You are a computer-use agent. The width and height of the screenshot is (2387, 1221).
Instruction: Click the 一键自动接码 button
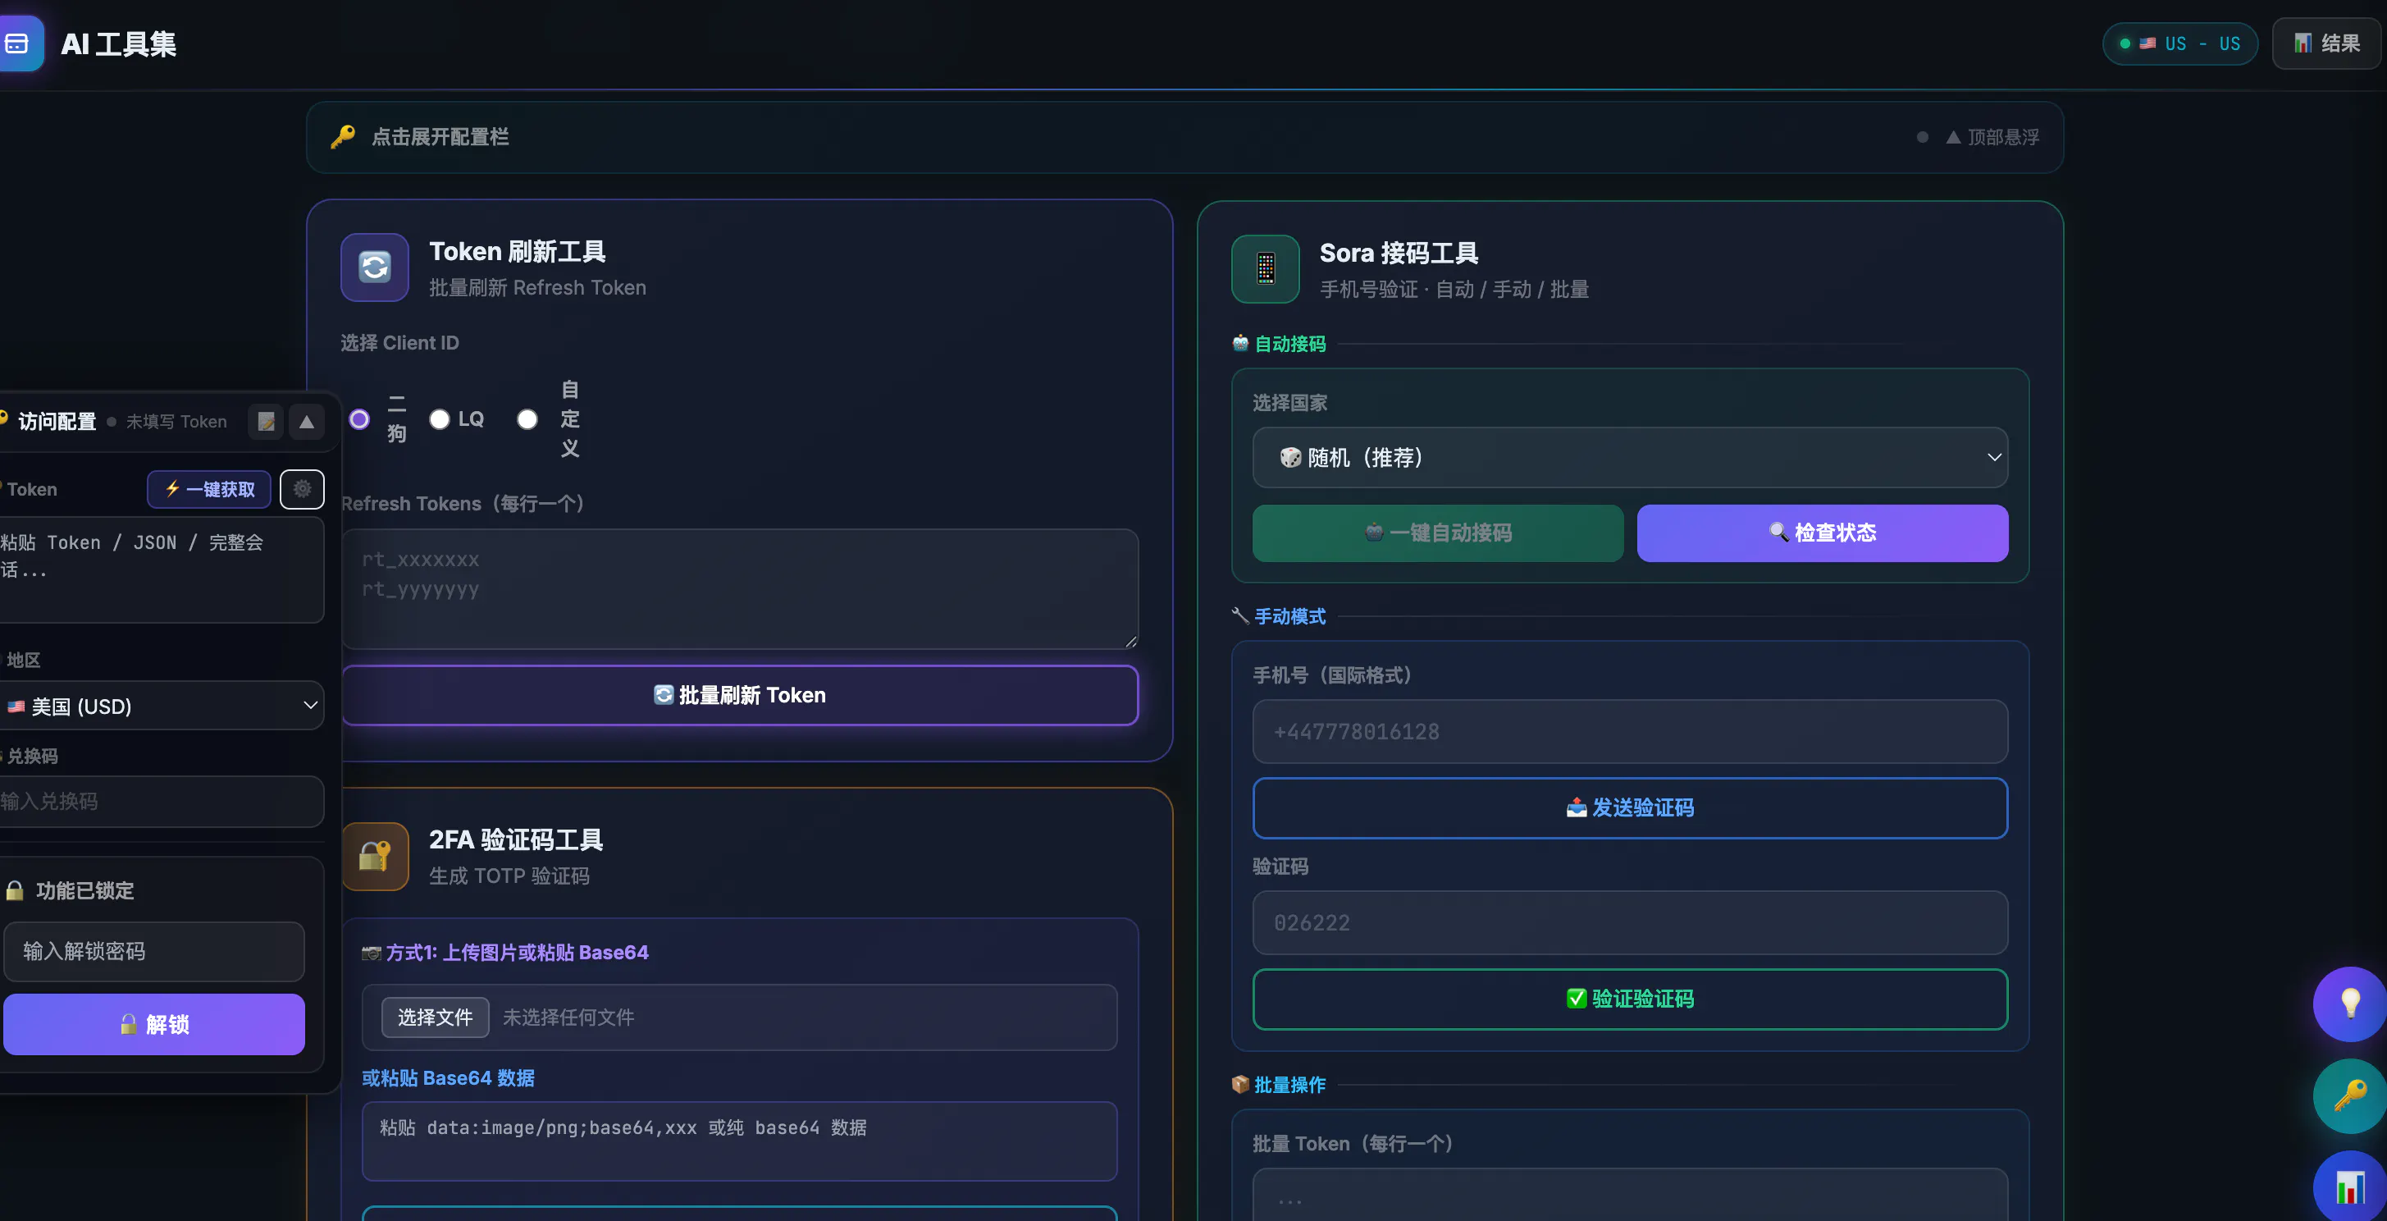click(x=1437, y=533)
